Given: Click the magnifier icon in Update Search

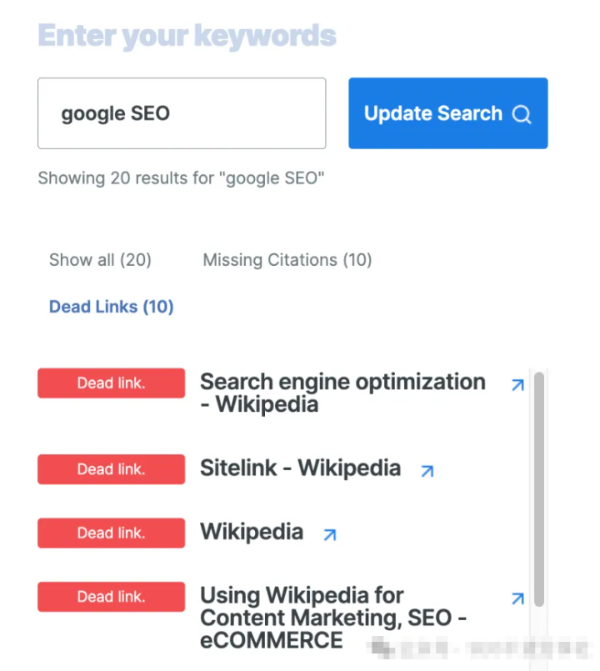Looking at the screenshot, I should [522, 115].
